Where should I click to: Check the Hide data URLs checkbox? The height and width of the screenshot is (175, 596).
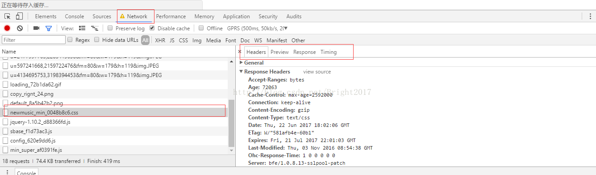click(97, 40)
